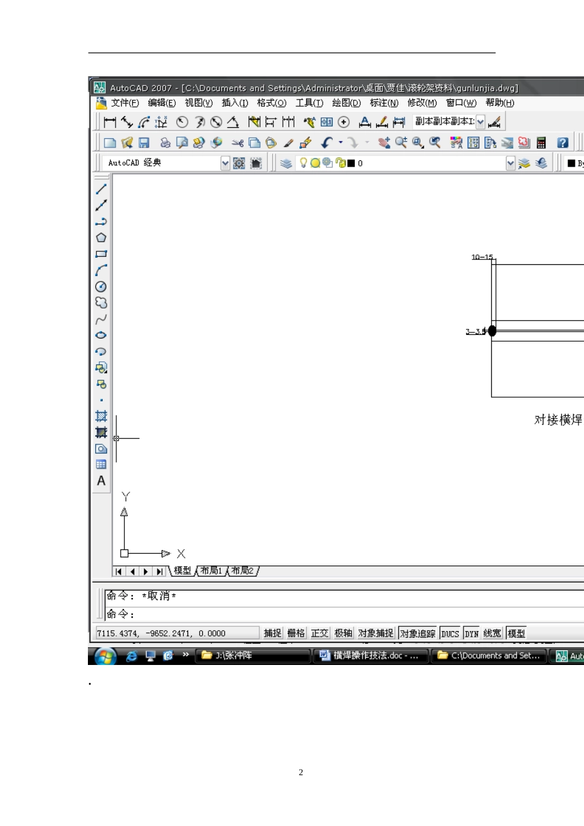Click the Workspace Settings gear icon
Screen dimensions: 584x826
click(x=239, y=163)
